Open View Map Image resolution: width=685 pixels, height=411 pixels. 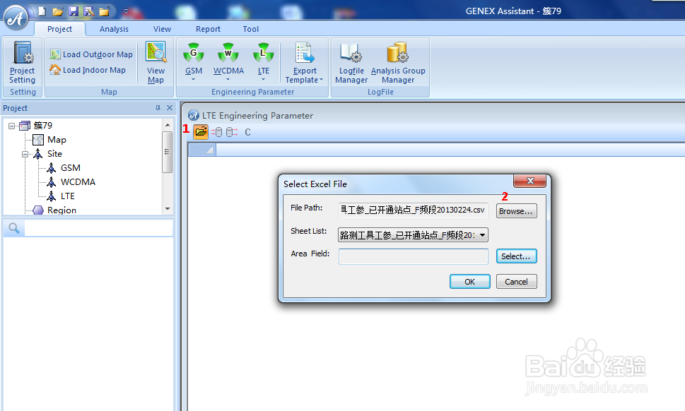[156, 62]
